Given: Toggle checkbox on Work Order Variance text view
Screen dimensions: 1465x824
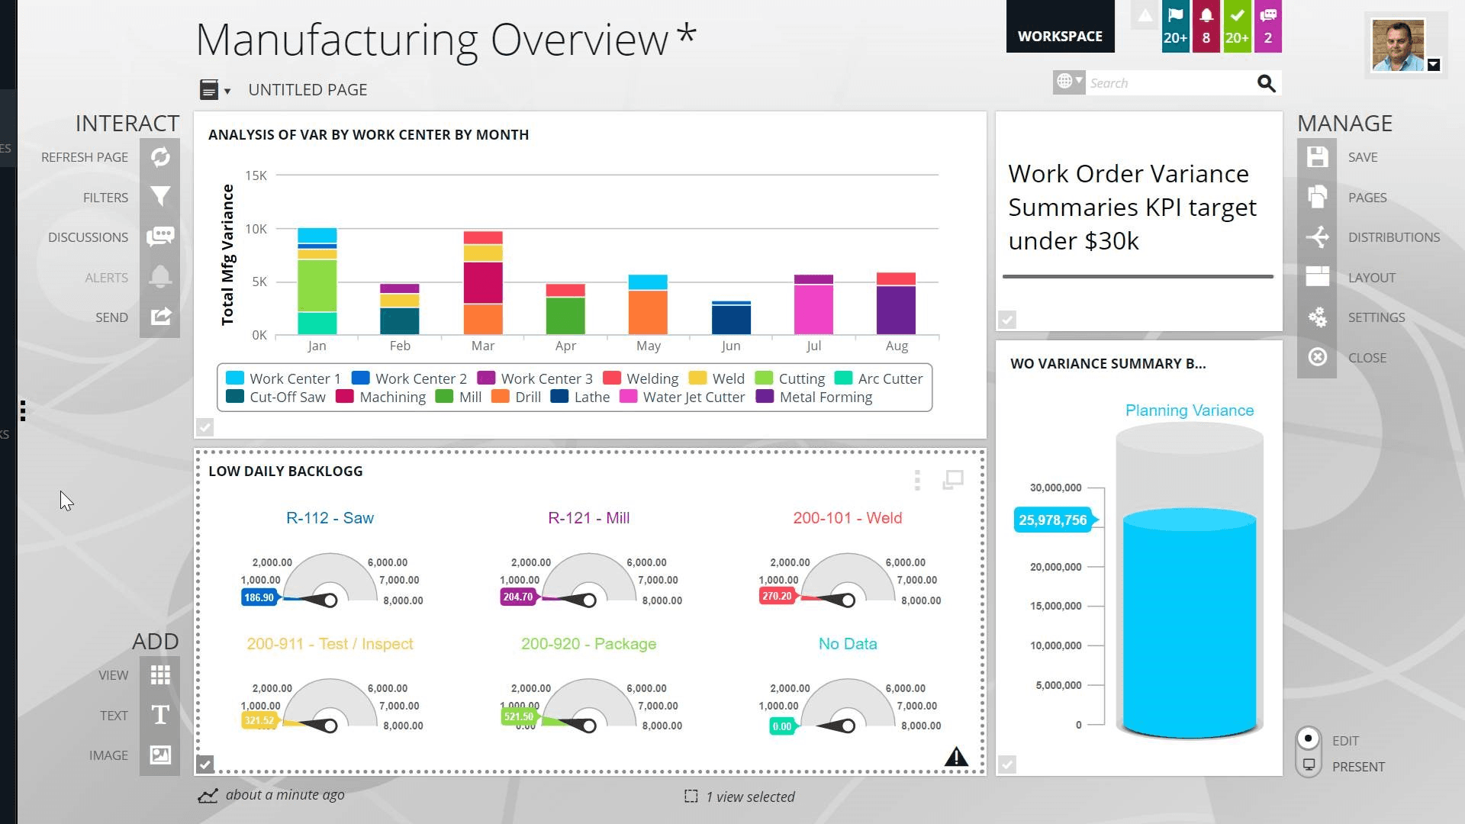Looking at the screenshot, I should (x=1007, y=320).
